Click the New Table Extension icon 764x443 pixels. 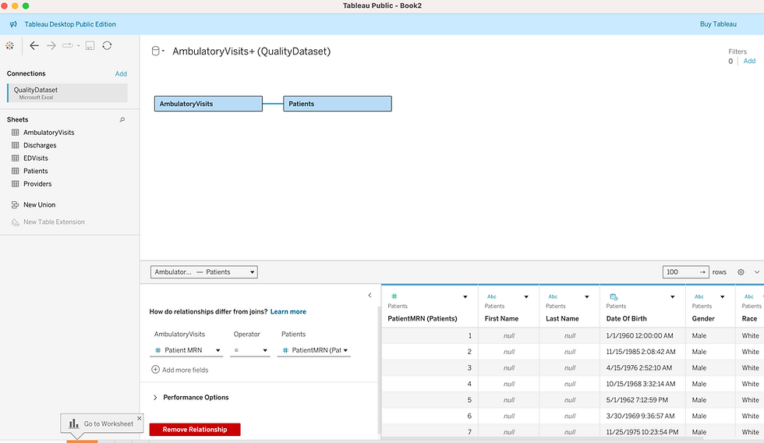15,222
